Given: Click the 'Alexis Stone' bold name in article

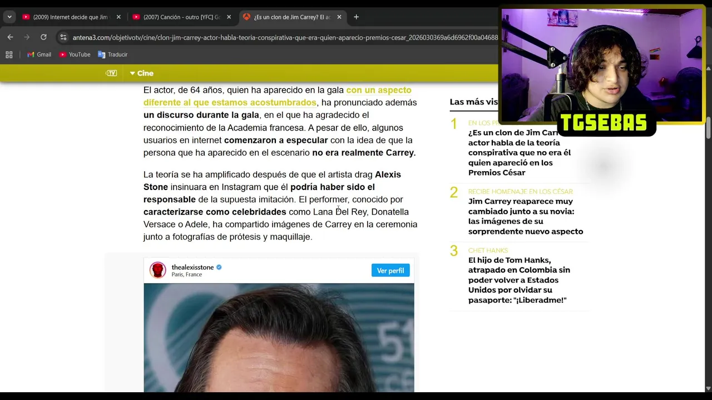Looking at the screenshot, I should tap(272, 181).
